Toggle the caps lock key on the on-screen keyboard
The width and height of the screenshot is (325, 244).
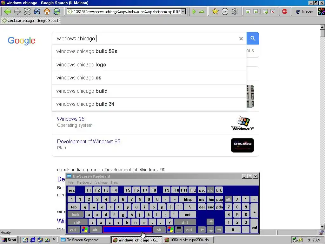tap(76, 215)
